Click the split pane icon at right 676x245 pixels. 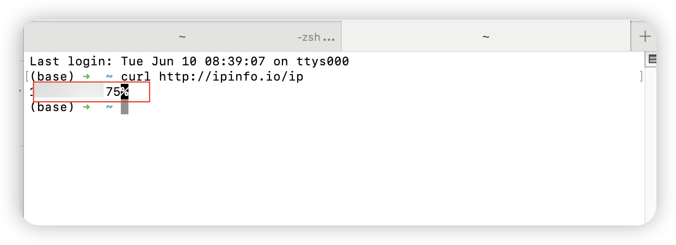pyautogui.click(x=653, y=59)
